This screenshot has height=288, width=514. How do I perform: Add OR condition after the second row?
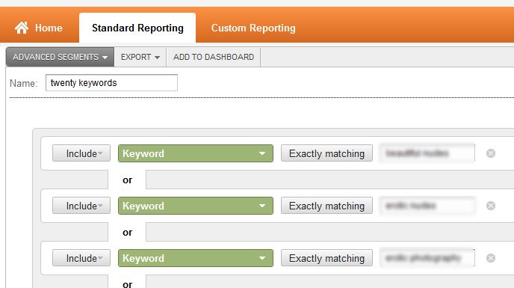tap(127, 233)
